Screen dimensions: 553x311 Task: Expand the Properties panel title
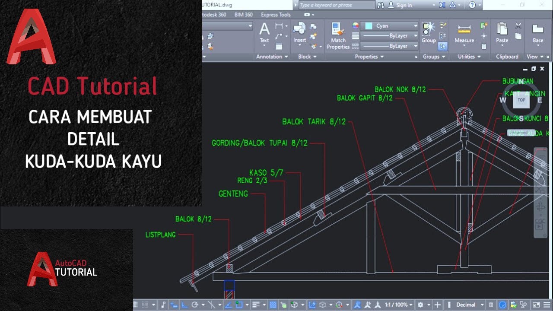369,57
